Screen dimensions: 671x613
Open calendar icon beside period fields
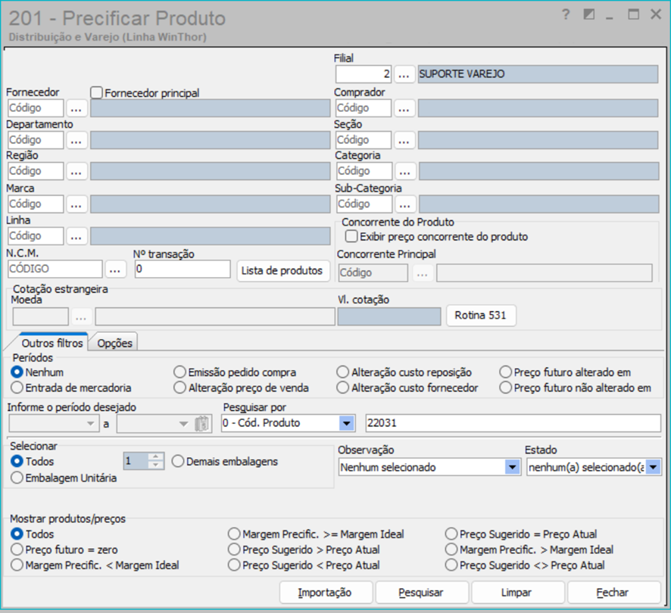tap(201, 424)
